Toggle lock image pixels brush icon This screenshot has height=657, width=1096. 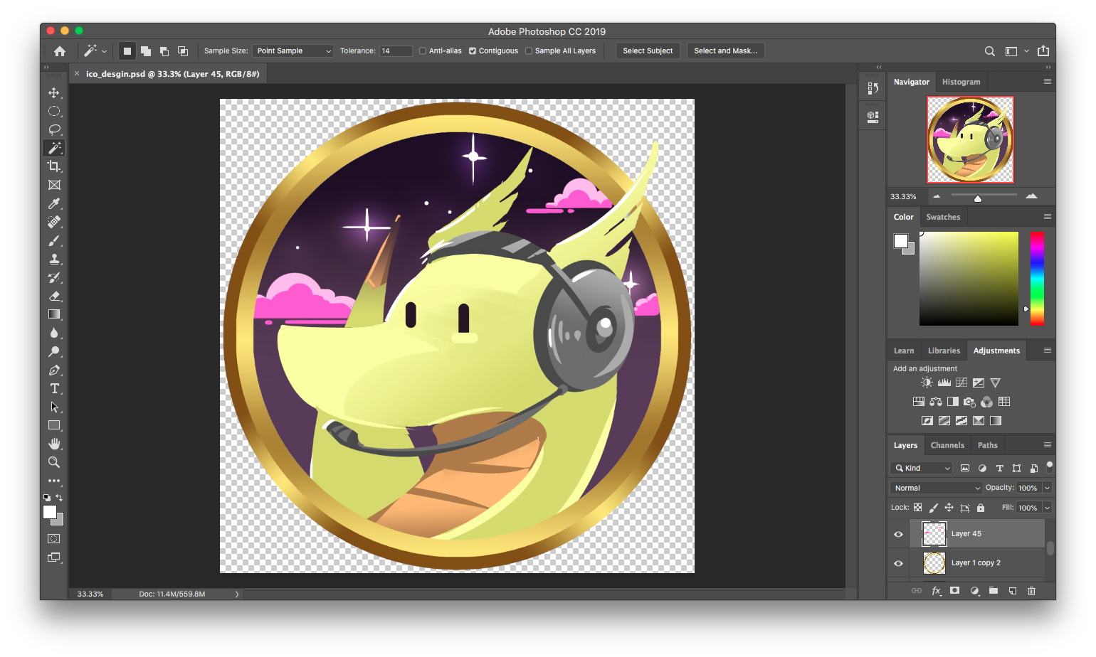point(934,508)
